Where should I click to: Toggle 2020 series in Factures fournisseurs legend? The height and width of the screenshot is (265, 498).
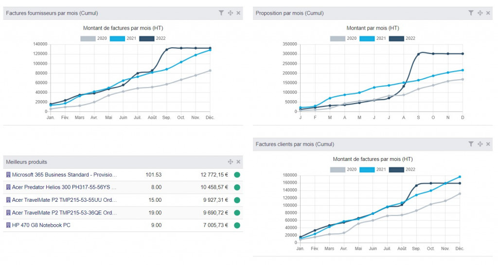(94, 38)
